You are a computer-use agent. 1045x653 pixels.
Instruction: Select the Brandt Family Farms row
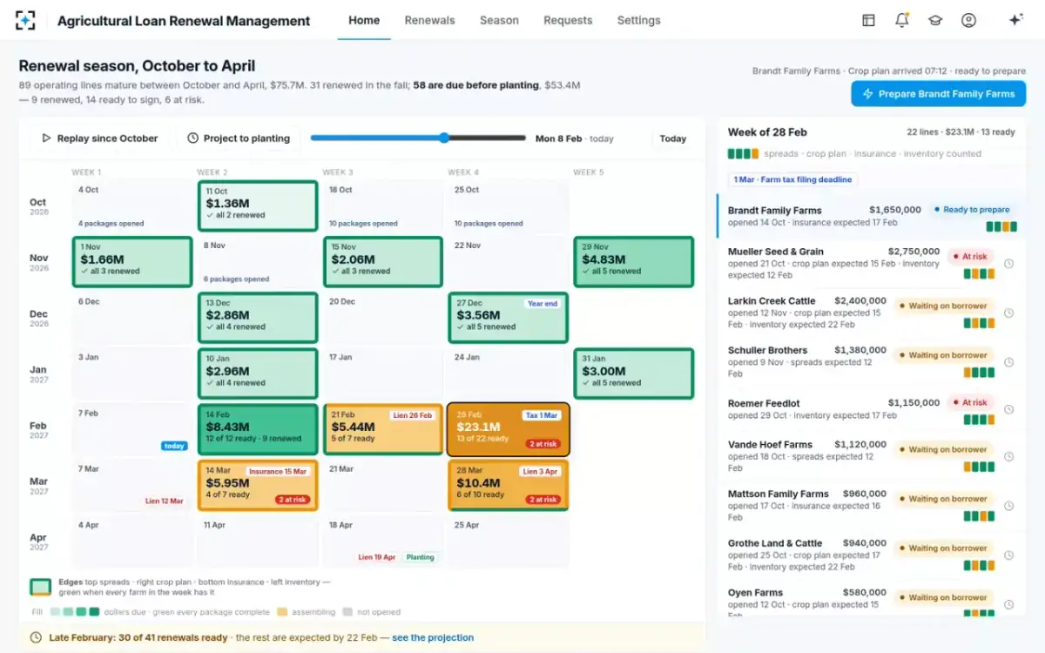(x=869, y=215)
